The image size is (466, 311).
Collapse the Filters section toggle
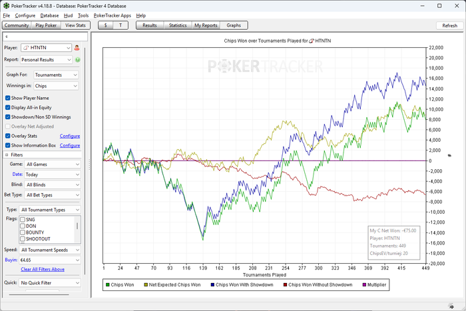tap(7, 155)
